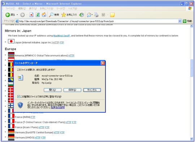Click the risk explanation link in dialog

click(x=58, y=107)
